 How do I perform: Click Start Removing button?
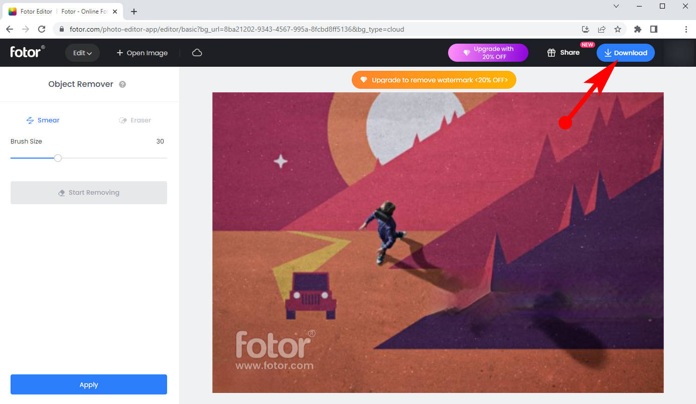(x=89, y=193)
